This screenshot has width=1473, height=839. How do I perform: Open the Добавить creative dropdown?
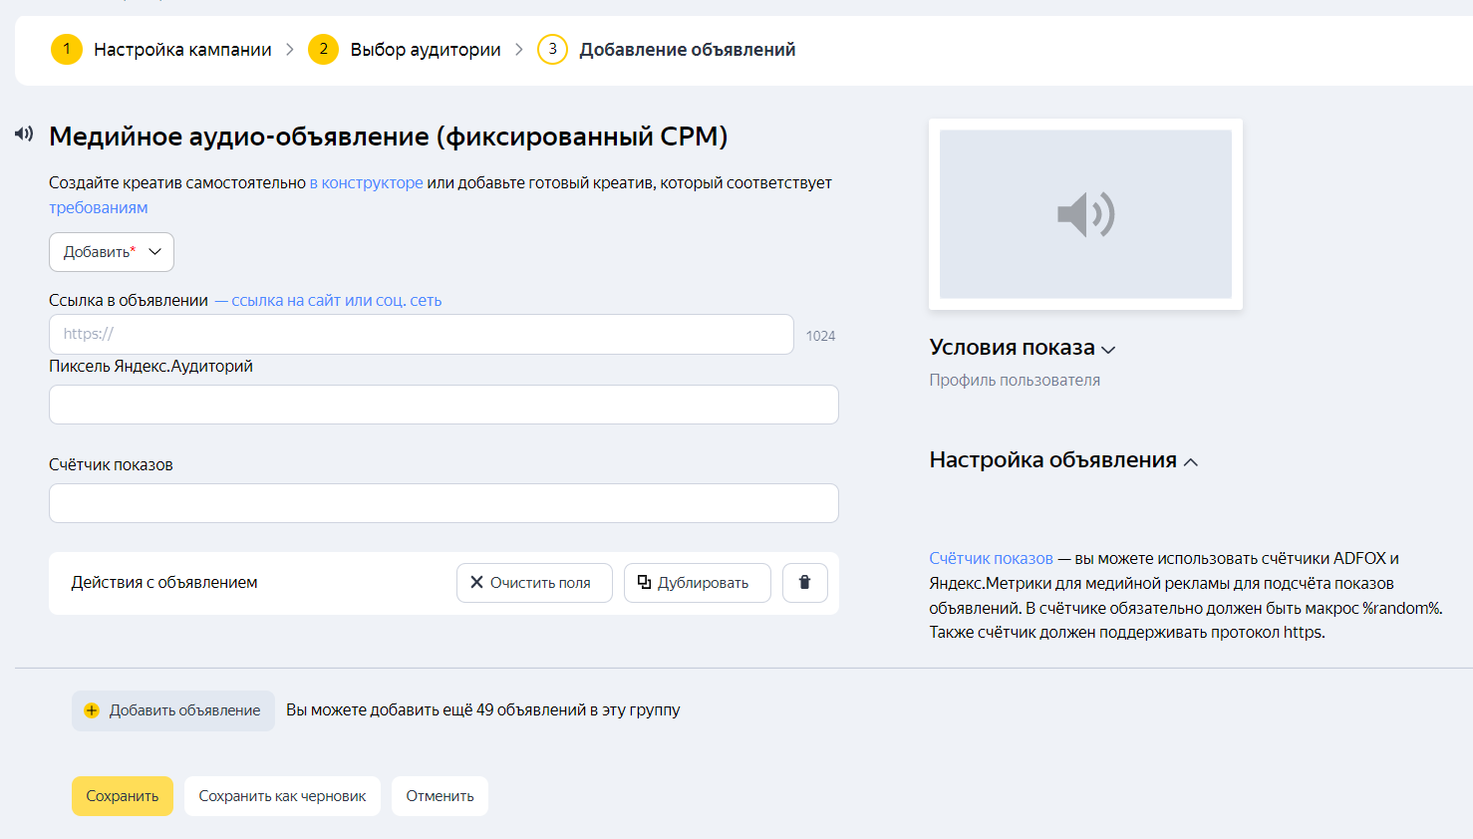click(112, 252)
